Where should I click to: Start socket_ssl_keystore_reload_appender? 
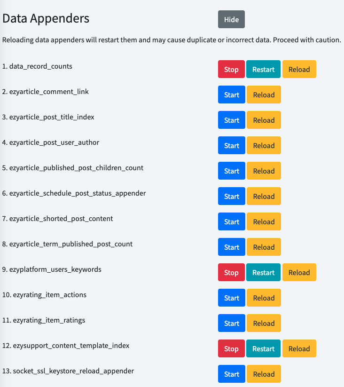[x=232, y=374]
